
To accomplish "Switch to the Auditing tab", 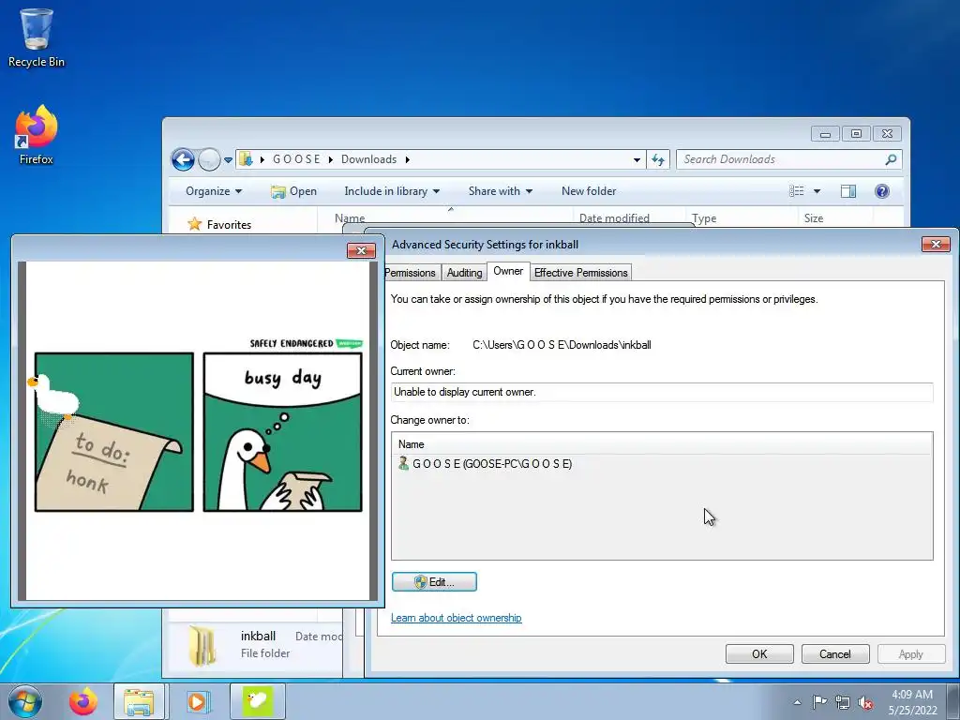I will pos(464,273).
